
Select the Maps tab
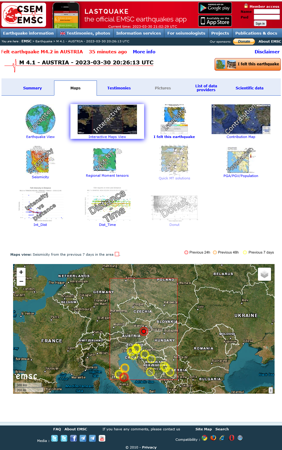(75, 88)
